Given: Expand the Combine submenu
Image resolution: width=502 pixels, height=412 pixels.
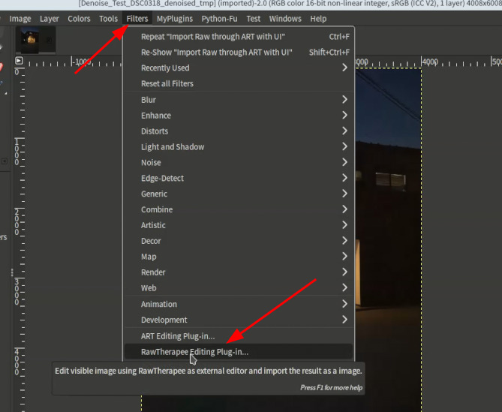Looking at the screenshot, I should pos(239,209).
